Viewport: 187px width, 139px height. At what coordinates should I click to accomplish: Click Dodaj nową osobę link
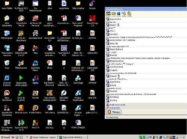click(117, 105)
